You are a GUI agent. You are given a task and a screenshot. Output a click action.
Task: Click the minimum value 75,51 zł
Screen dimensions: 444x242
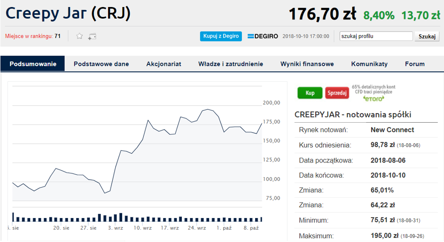382,220
